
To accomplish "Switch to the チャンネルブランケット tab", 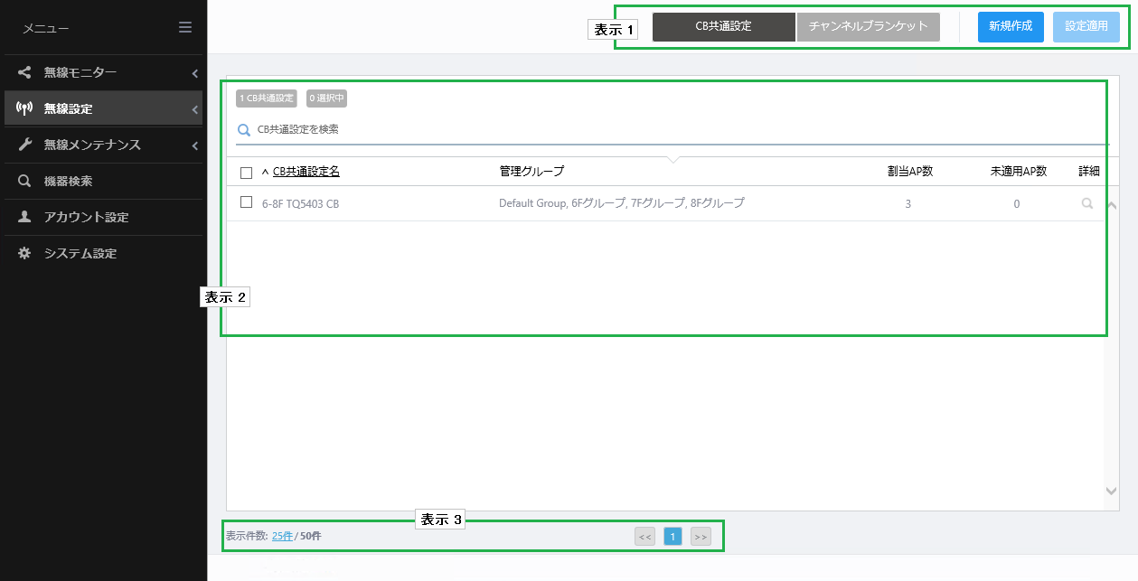I will pyautogui.click(x=868, y=26).
